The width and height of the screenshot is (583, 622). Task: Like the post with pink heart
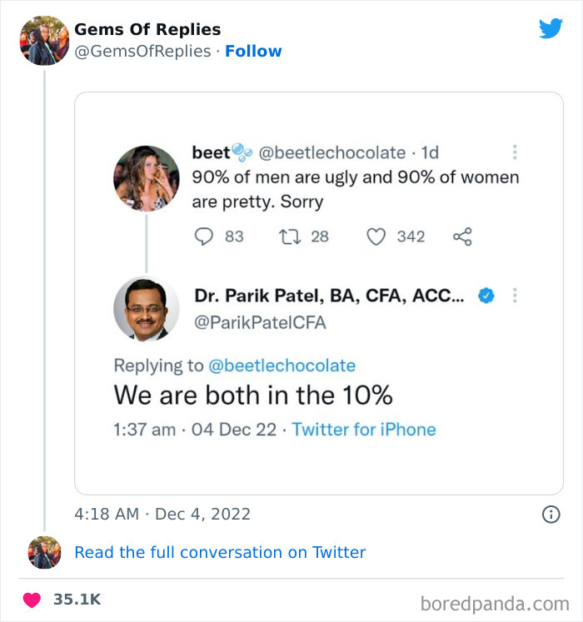[32, 599]
